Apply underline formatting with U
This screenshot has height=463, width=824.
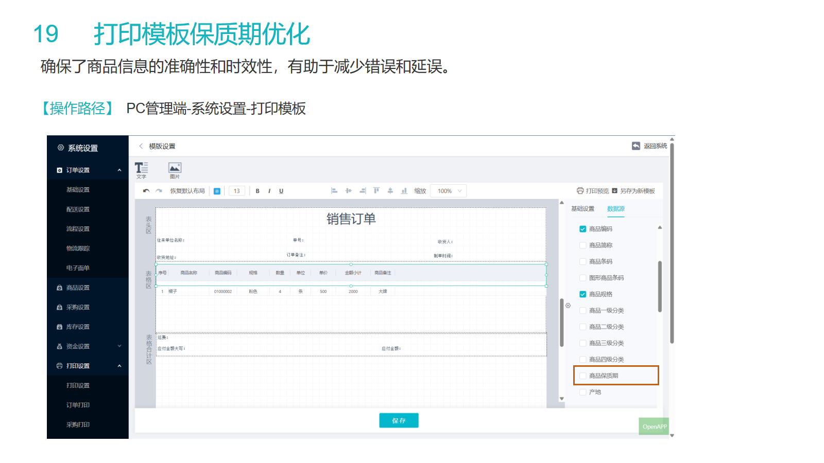pyautogui.click(x=281, y=191)
